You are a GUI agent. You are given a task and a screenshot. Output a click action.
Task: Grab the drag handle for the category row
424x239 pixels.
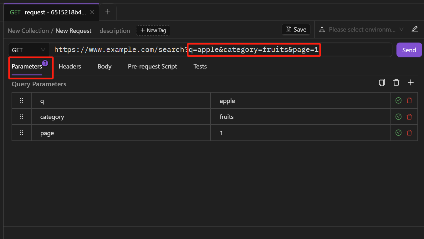[x=22, y=117]
